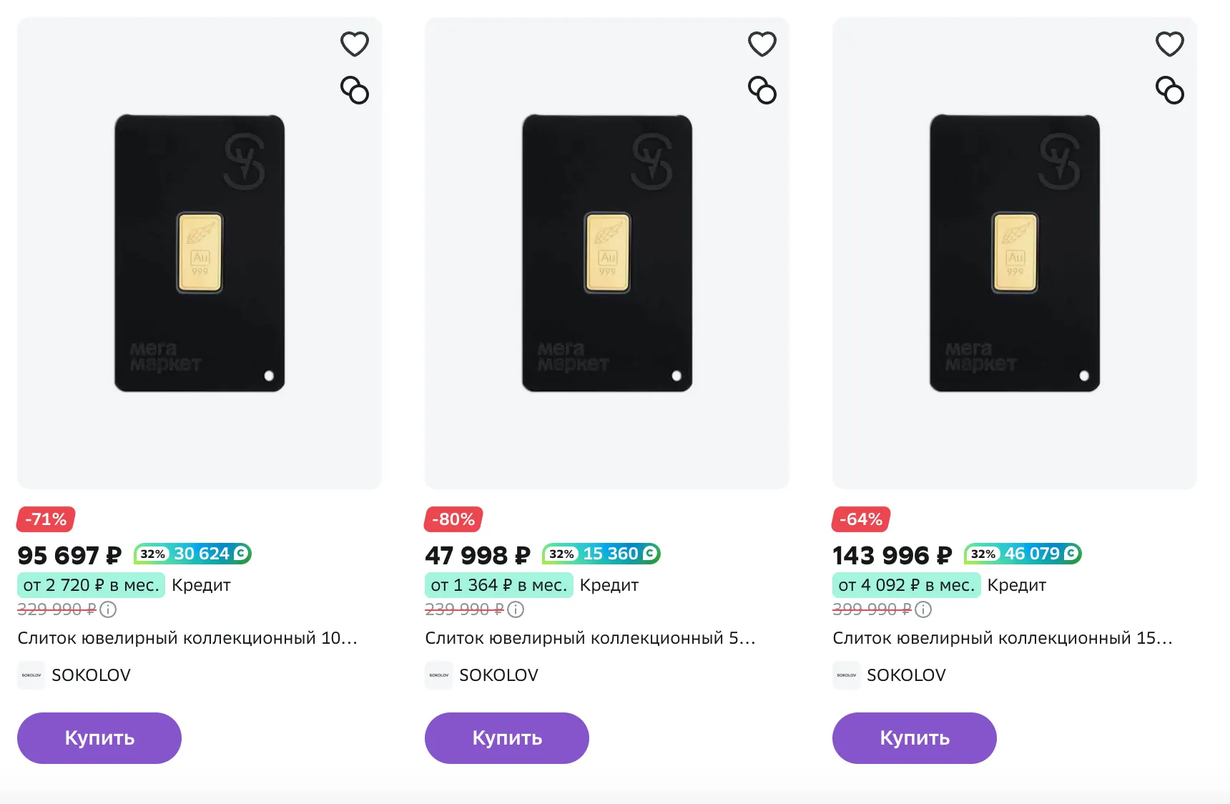Click the 'от 1 364 ₽ в мес.' credit label

498,585
